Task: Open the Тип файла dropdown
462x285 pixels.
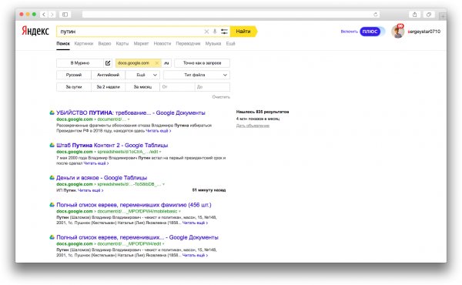Action: [196, 75]
